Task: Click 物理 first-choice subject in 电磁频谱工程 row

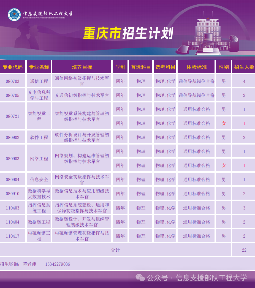Action: tap(141, 236)
